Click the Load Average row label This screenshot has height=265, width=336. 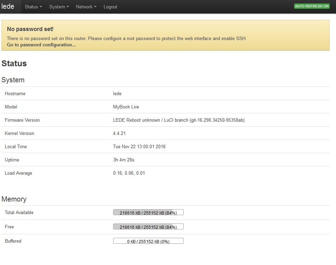coord(19,173)
